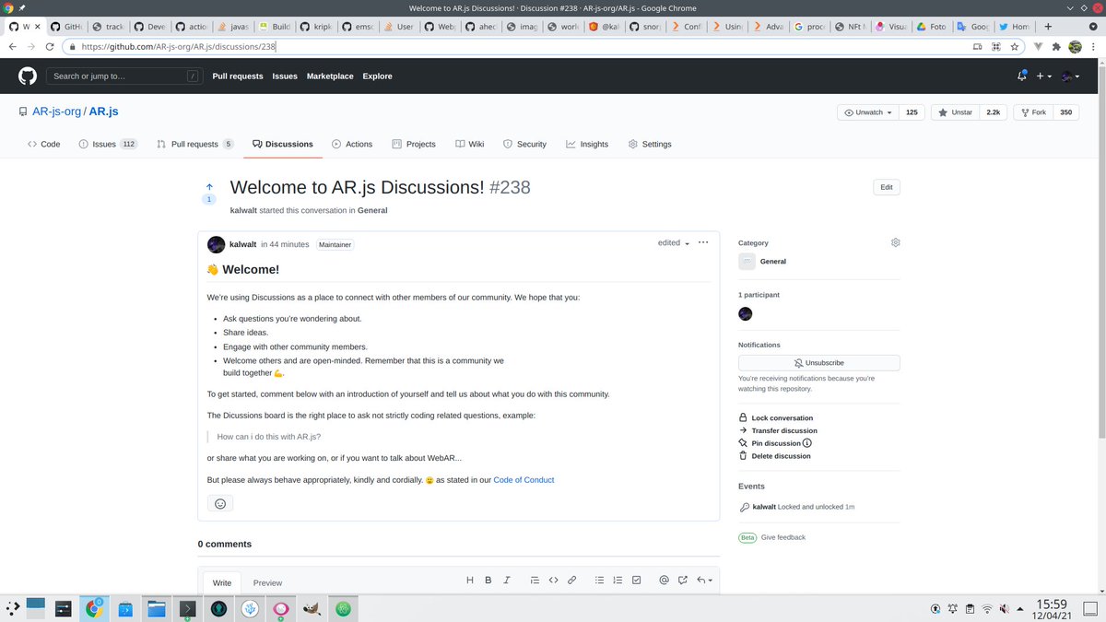Open volume control in system tray

pyautogui.click(x=1004, y=608)
